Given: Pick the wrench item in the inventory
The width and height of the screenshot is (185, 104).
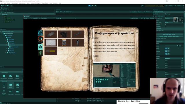Looking at the screenshot, I should [x=78, y=34].
